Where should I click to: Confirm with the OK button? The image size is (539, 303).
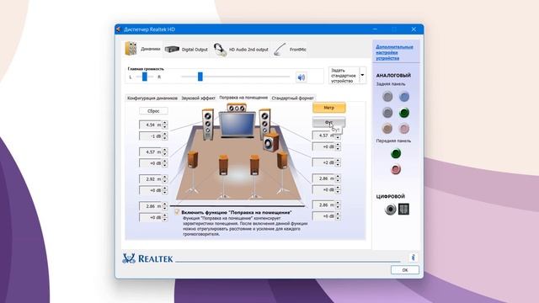coord(405,270)
